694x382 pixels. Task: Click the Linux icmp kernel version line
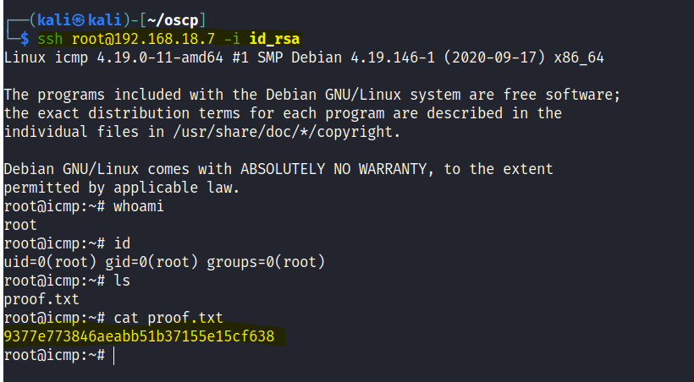[x=304, y=58]
